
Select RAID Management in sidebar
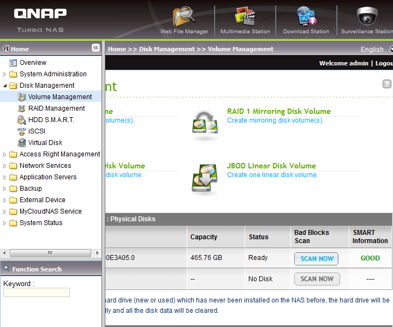pos(56,108)
